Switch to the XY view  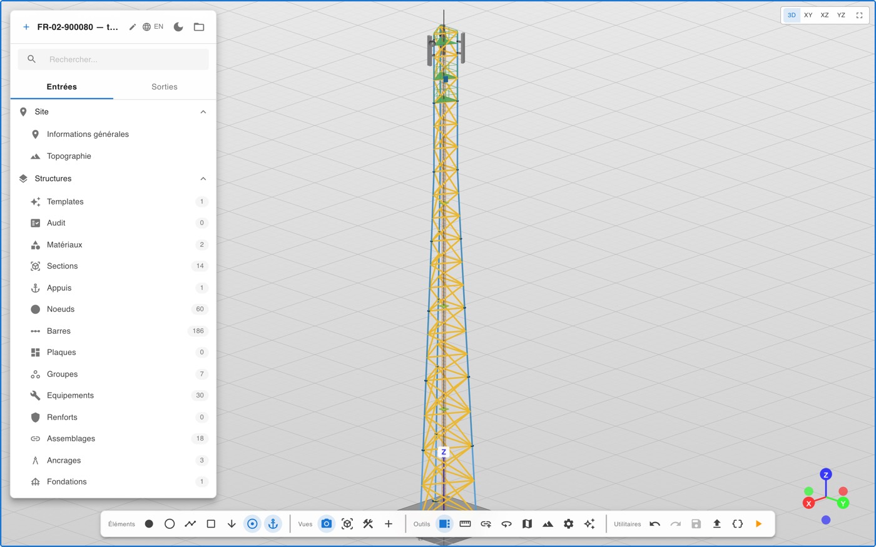[x=808, y=15]
